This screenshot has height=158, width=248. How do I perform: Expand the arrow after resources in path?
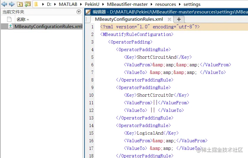click(180, 4)
